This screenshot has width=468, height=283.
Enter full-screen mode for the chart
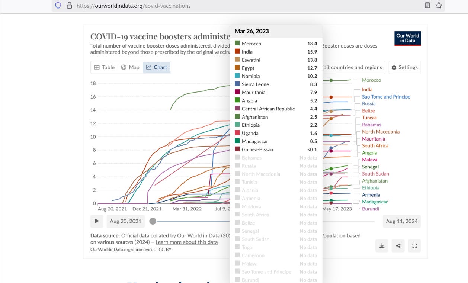tap(414, 245)
